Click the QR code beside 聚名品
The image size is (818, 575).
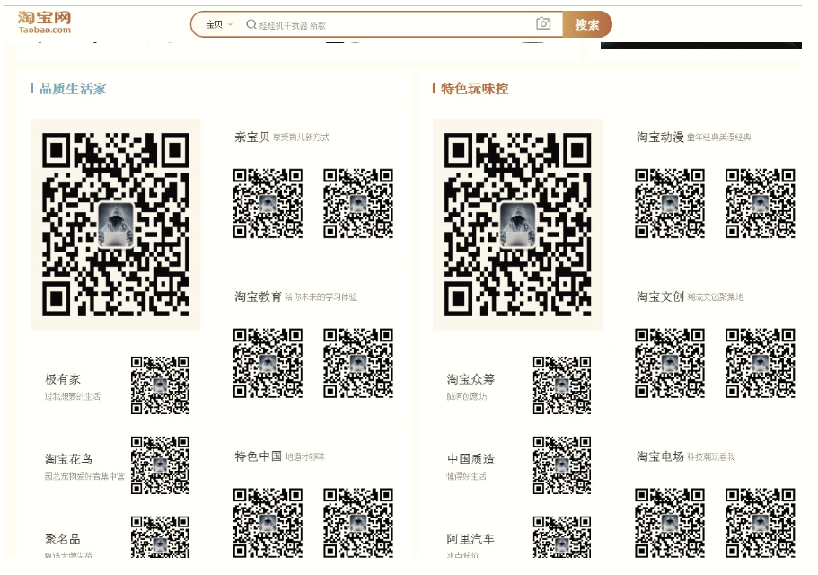click(160, 537)
